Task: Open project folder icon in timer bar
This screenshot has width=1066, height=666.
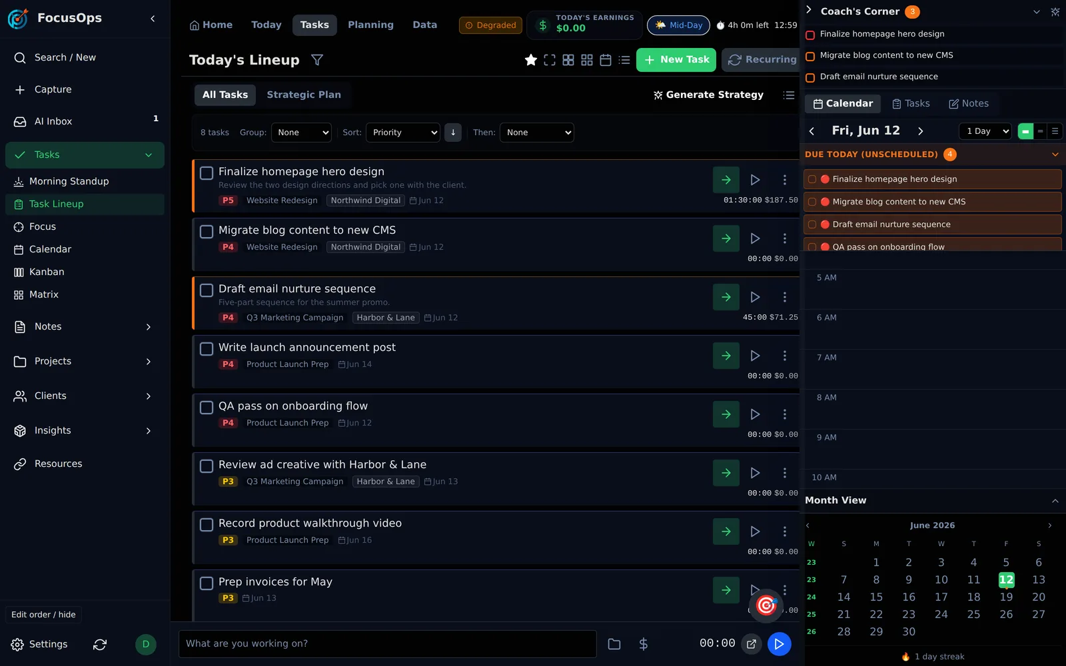Action: 614,644
